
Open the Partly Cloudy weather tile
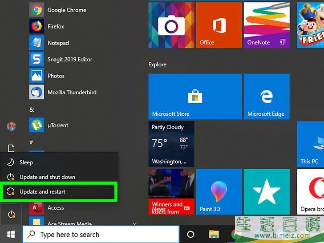171,144
